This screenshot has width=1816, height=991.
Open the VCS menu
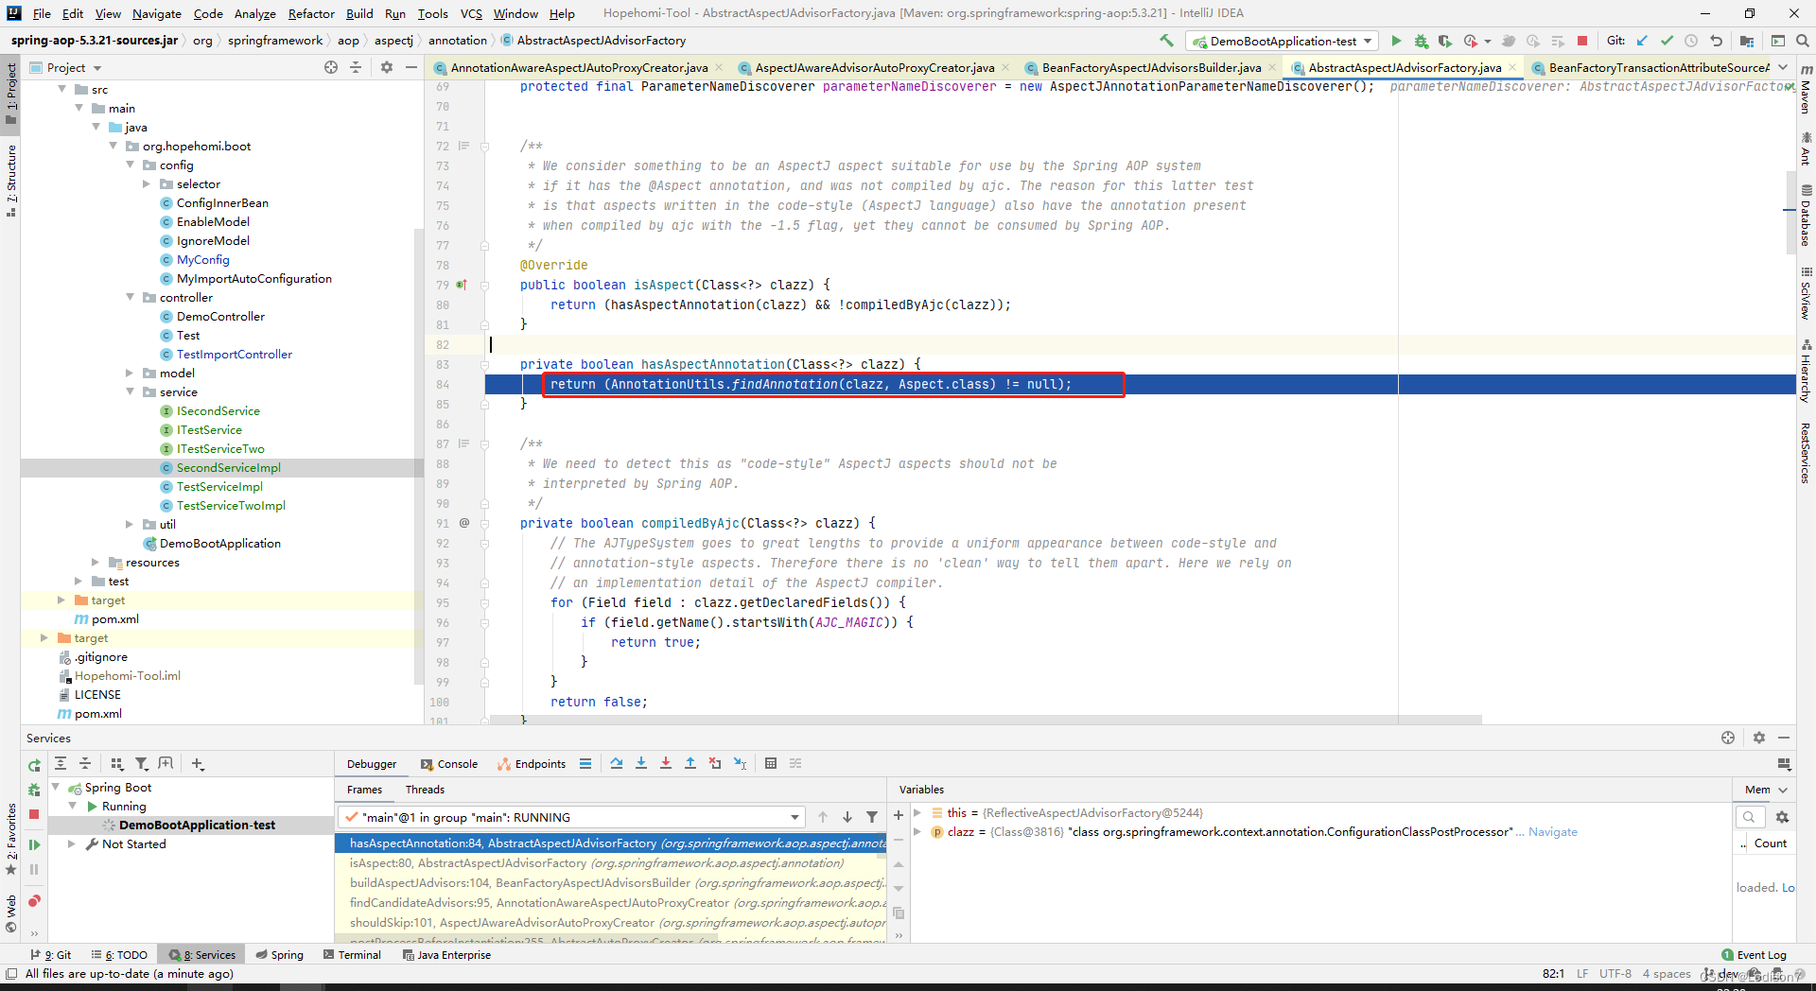(x=471, y=13)
